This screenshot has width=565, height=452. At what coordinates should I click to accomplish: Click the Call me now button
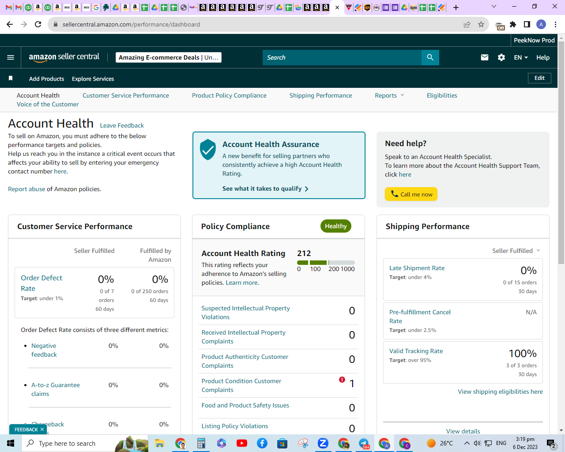tap(411, 194)
